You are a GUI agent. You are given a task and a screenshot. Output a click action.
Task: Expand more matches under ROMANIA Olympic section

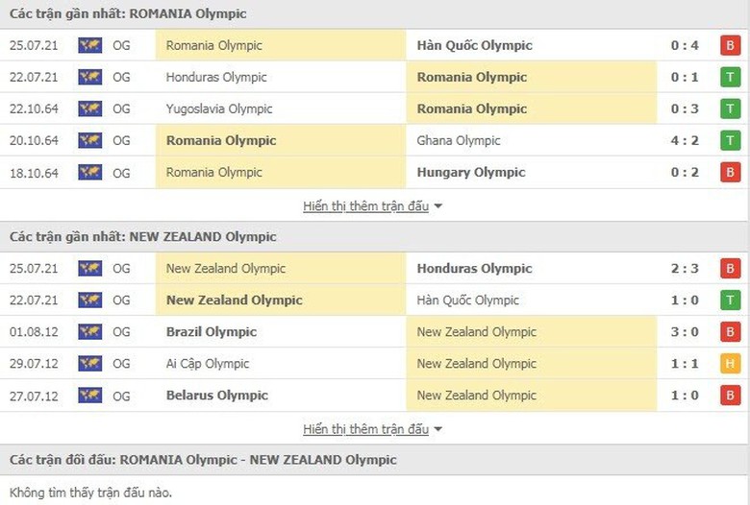pyautogui.click(x=373, y=205)
